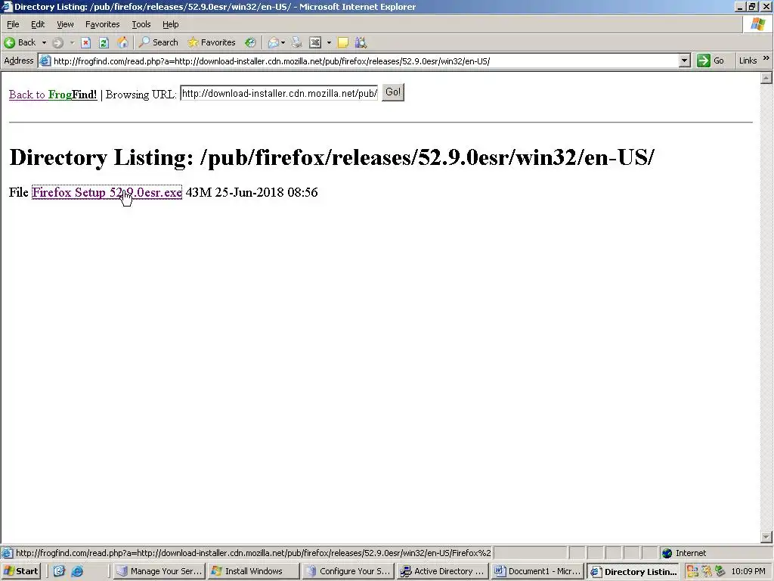
Task: Click the Windows logo throbber icon
Action: coord(757,24)
